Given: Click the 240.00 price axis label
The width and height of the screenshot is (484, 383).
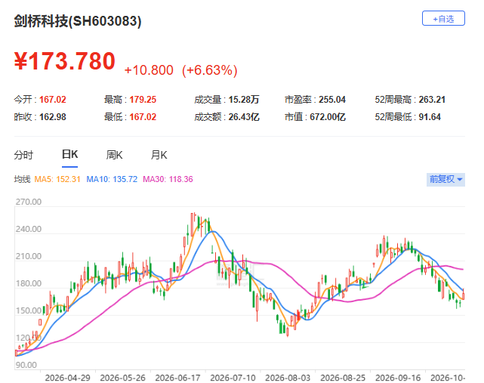Looking at the screenshot, I should 29,229.
